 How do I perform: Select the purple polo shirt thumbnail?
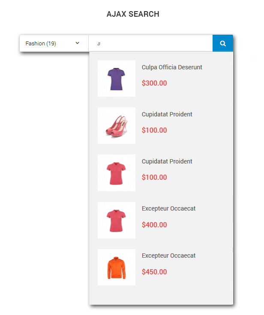(117, 79)
